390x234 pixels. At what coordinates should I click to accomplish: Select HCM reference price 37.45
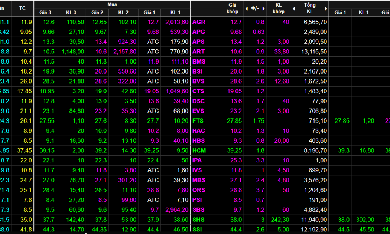click(x=25, y=150)
